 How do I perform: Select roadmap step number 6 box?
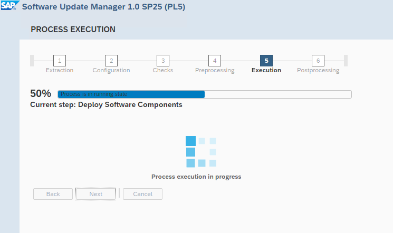click(x=318, y=60)
